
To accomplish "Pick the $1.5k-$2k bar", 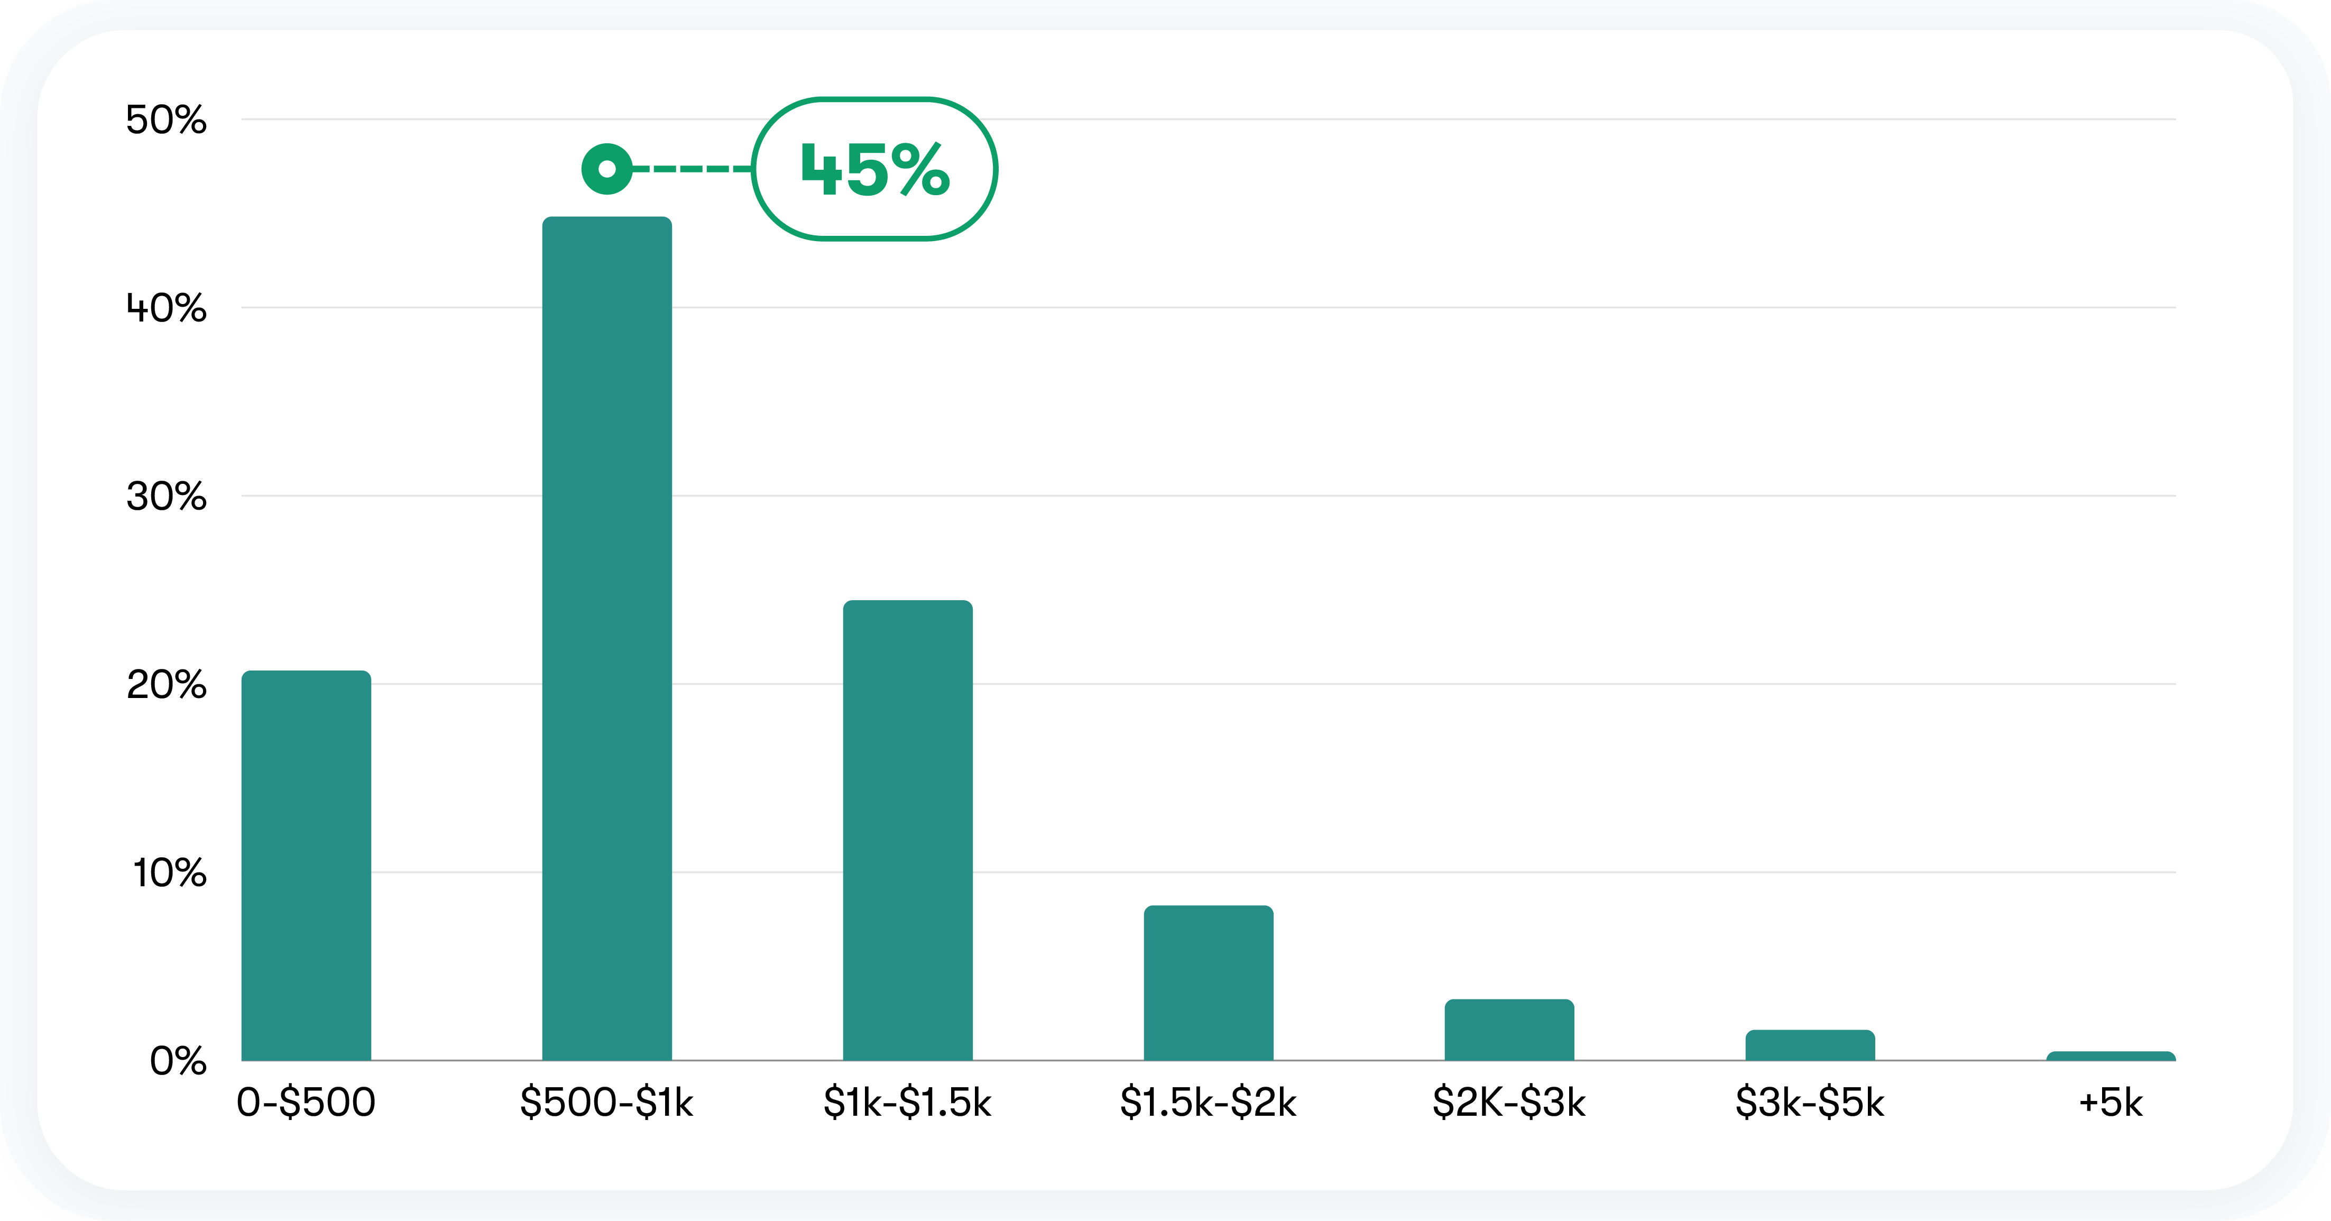I will [x=1208, y=983].
